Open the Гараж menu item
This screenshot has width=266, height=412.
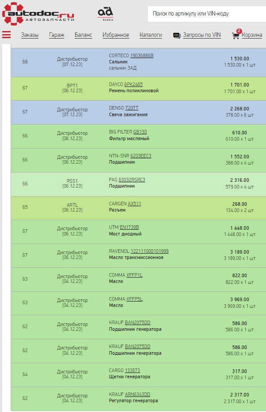57,35
